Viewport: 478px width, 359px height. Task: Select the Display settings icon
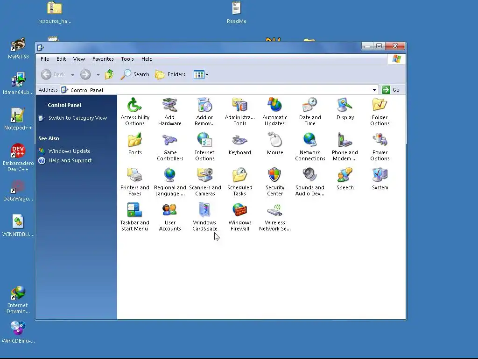[x=345, y=108]
